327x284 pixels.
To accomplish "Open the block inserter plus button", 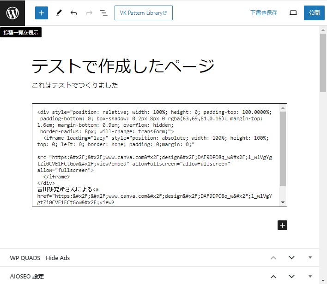I will point(42,13).
